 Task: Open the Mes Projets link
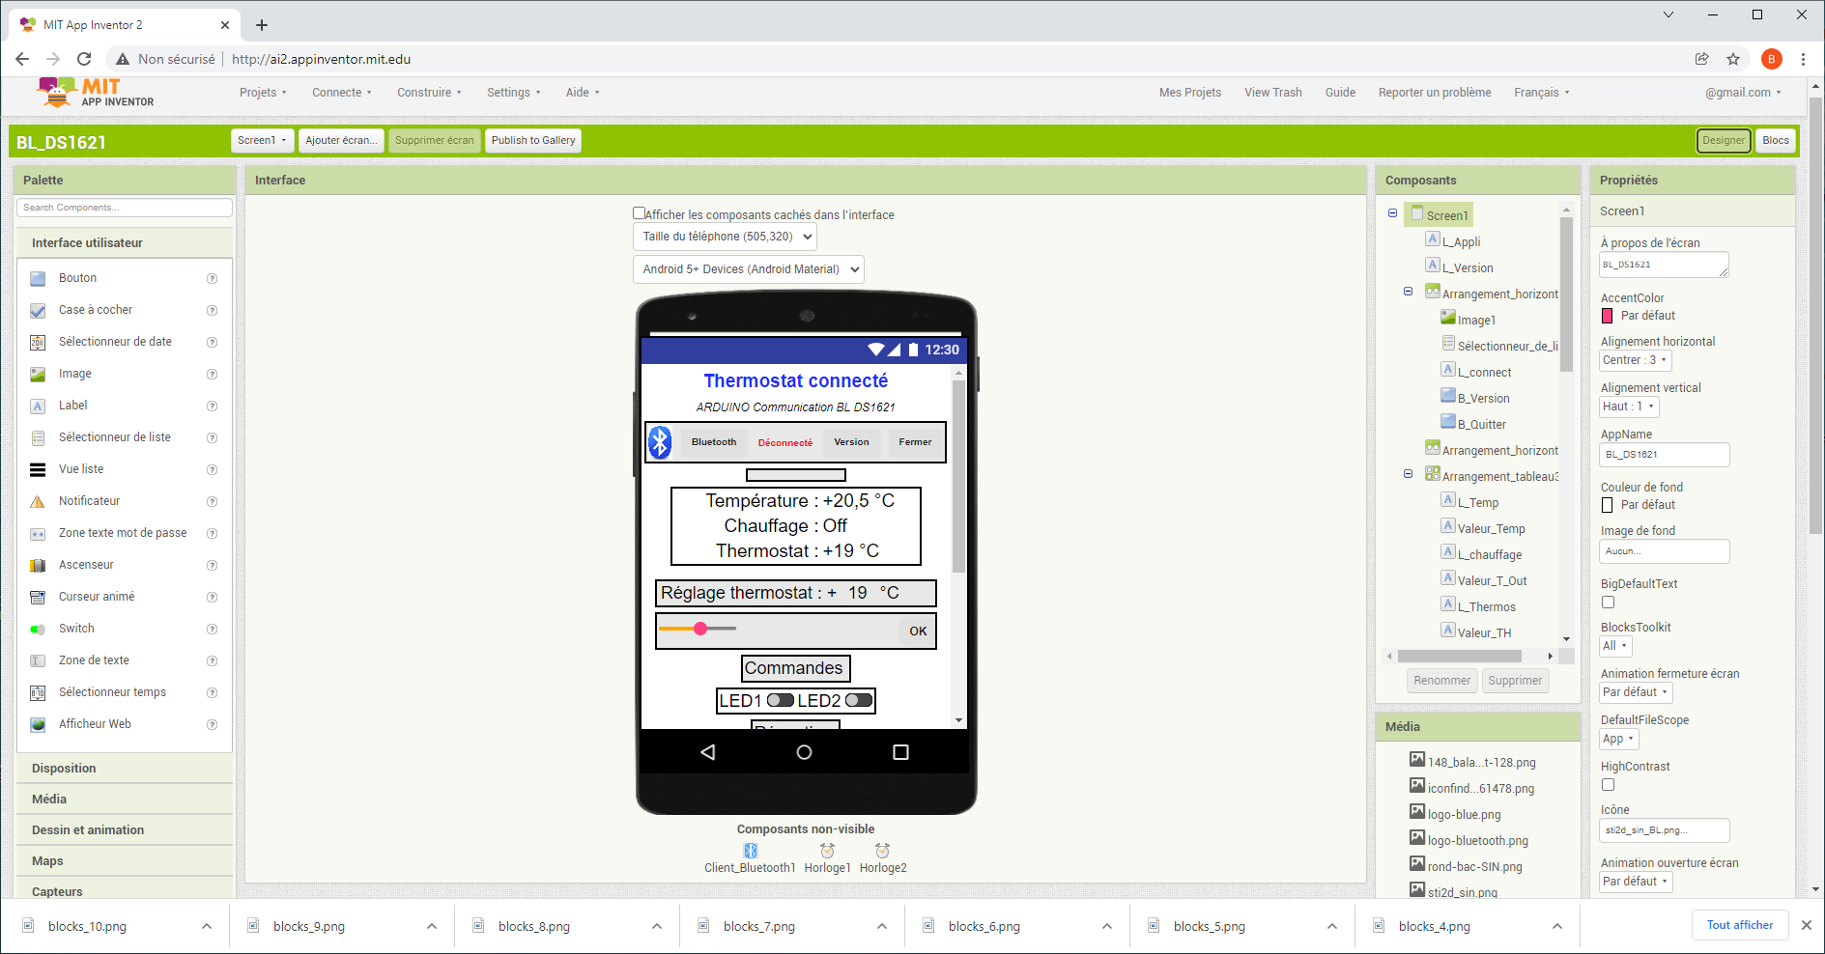(1189, 93)
